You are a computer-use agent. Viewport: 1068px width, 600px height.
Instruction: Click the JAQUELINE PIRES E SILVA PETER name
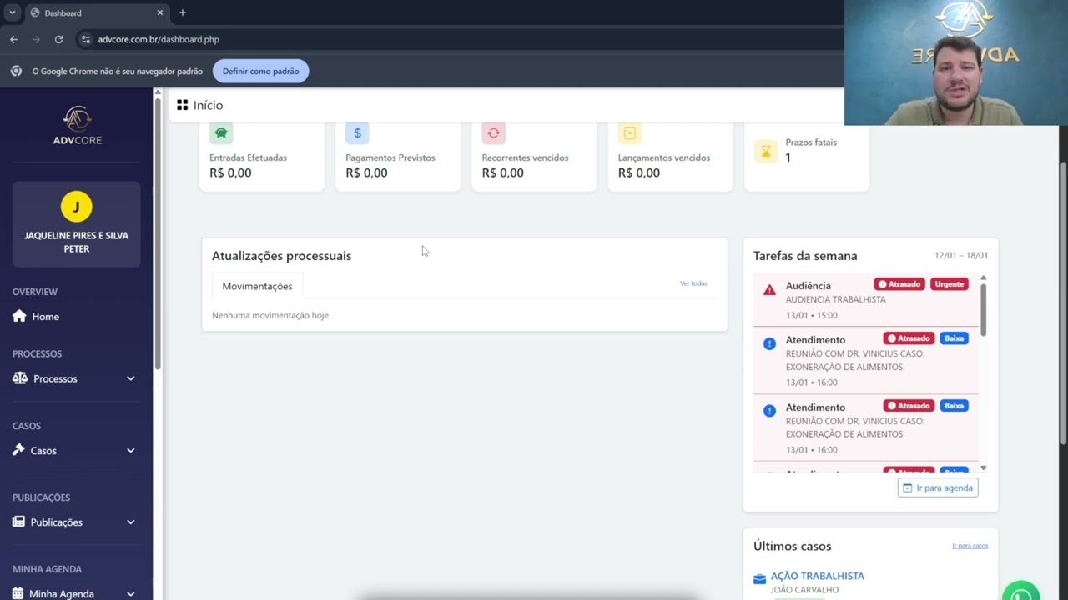pos(77,242)
